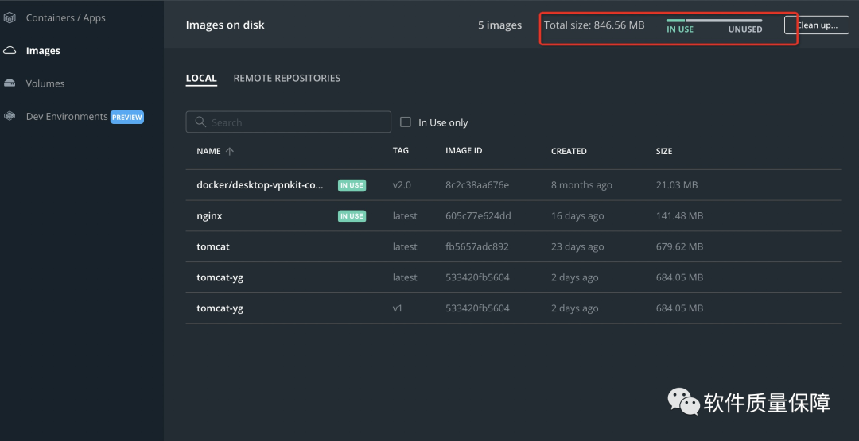Click IN USE badge on docker/desktop-vpnkit row

coord(352,185)
